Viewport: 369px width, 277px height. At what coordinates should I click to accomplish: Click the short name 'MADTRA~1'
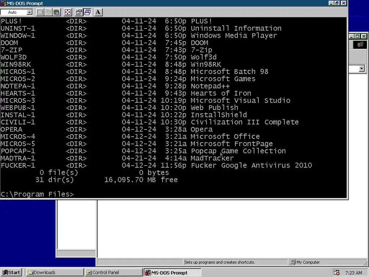[18, 158]
